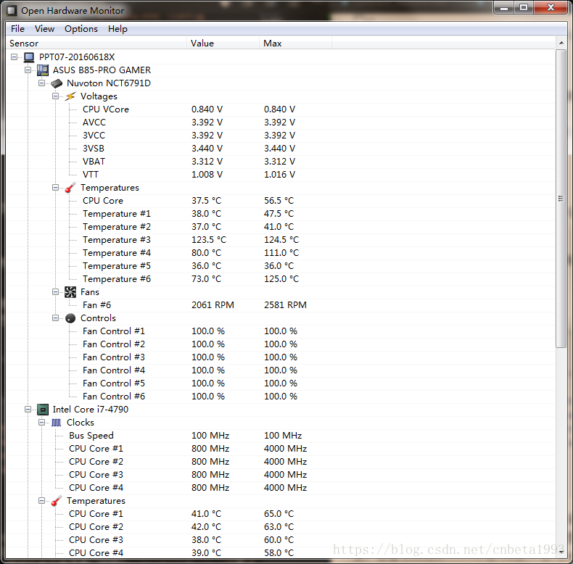Click the computer icon beside PPT07-20160618X
Screen dimensions: 573x564
click(x=29, y=57)
